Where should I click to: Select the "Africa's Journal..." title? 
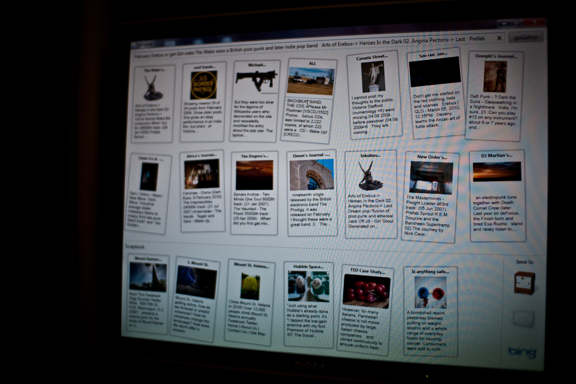coord(202,155)
